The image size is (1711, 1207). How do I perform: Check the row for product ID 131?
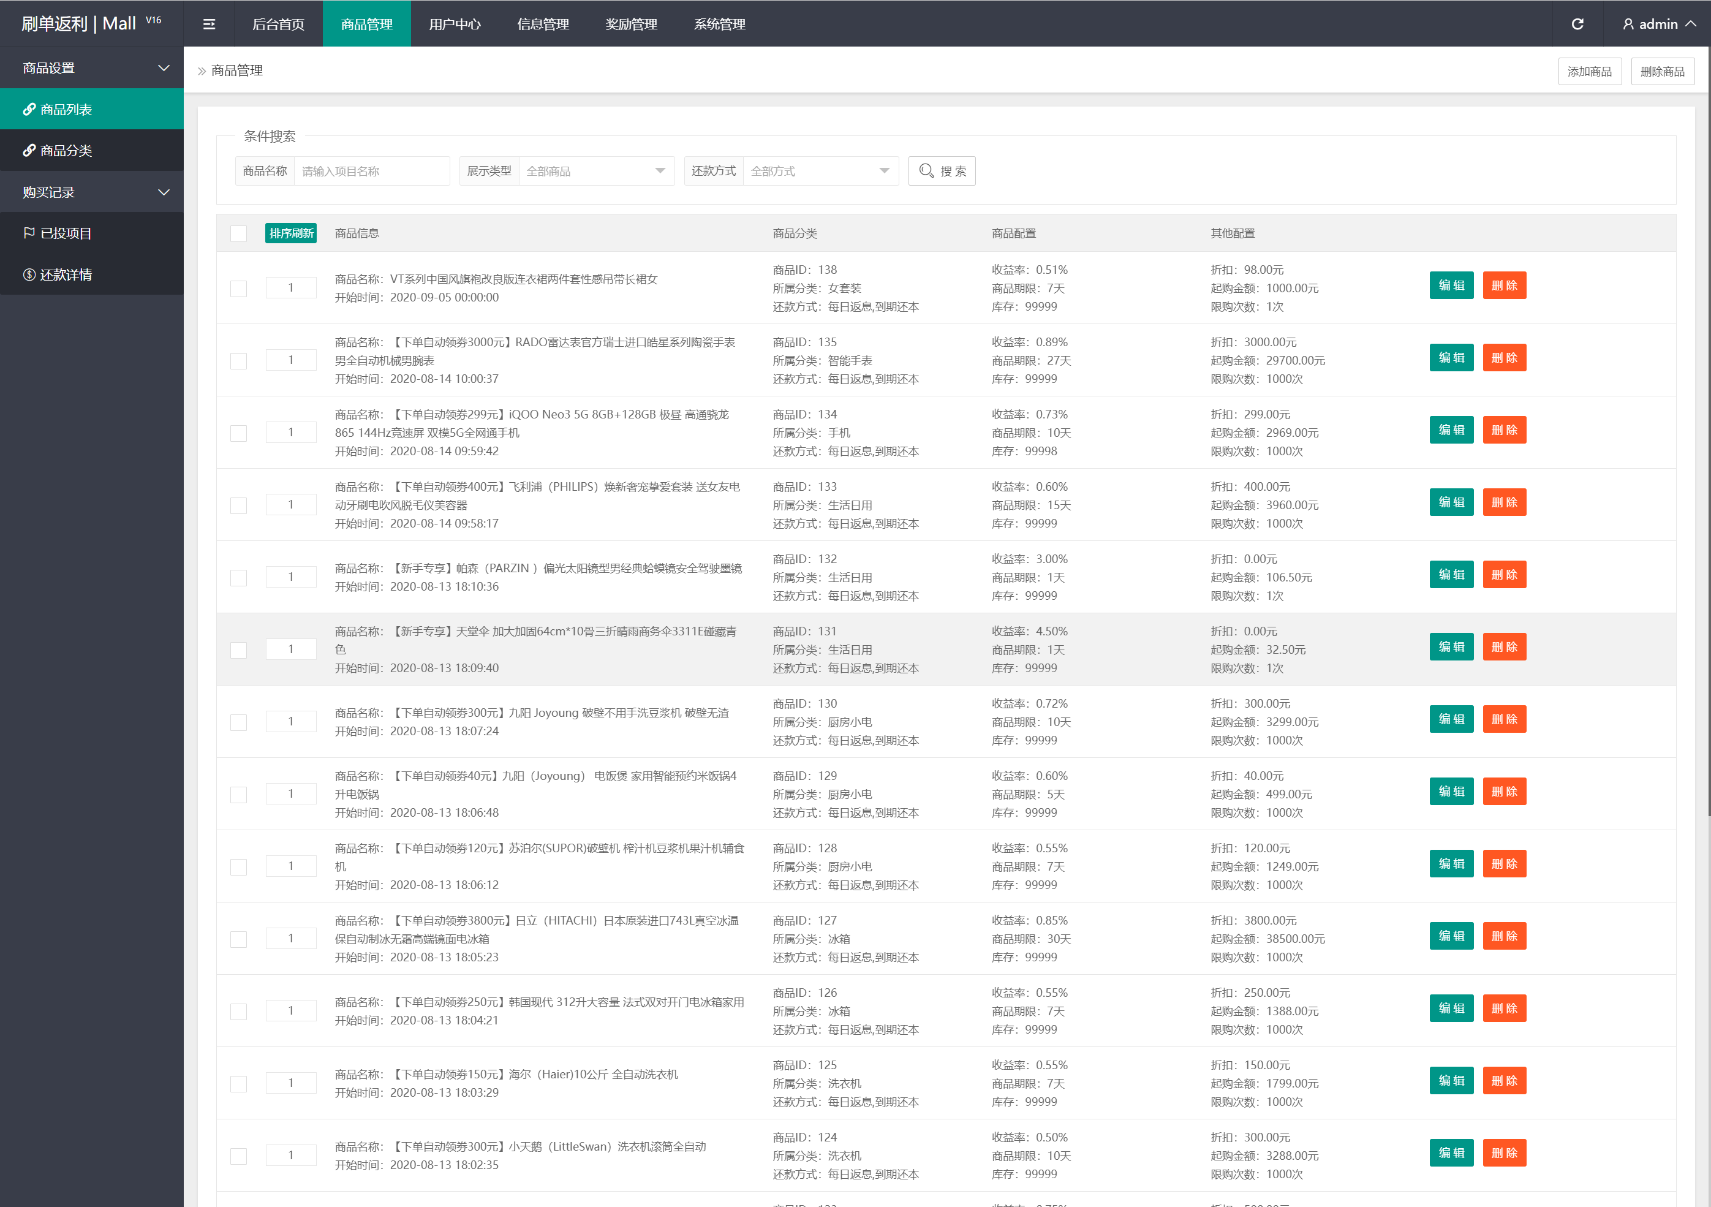point(238,650)
